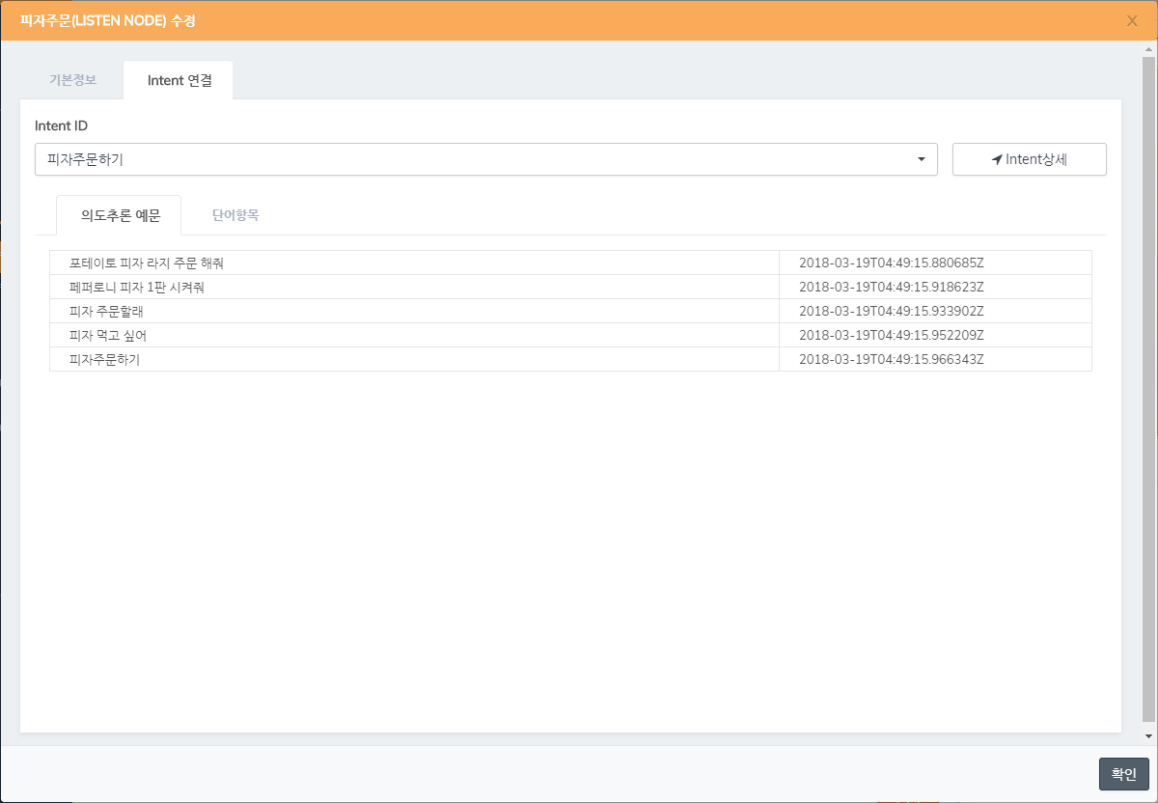Click timestamp 2018-03-19T04:49:15.966343Z

coord(891,359)
